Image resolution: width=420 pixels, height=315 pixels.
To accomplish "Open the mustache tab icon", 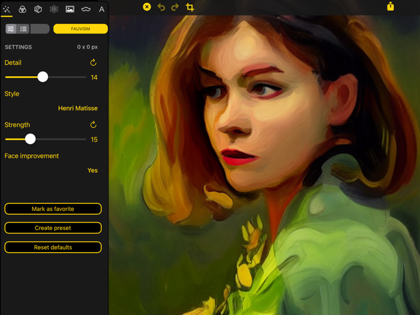I will pyautogui.click(x=86, y=10).
